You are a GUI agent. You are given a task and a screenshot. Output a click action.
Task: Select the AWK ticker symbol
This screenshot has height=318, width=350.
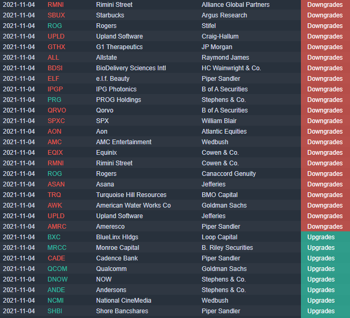(55, 205)
